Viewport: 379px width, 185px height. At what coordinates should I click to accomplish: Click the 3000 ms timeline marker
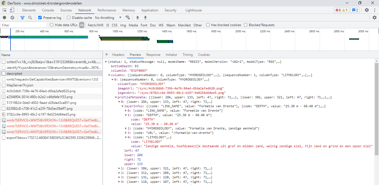click(363, 31)
